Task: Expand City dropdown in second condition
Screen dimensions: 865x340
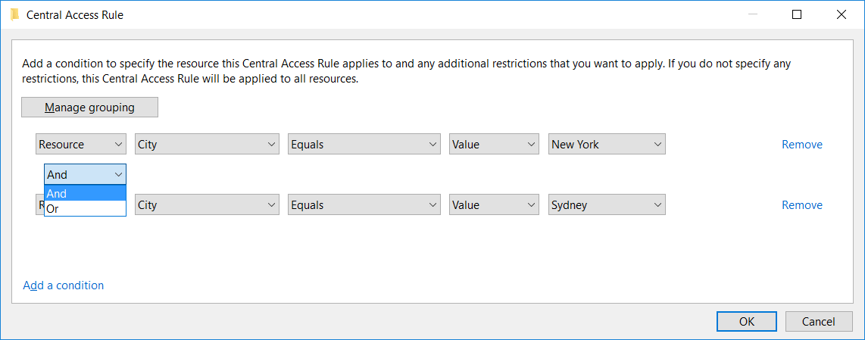Action: 207,204
